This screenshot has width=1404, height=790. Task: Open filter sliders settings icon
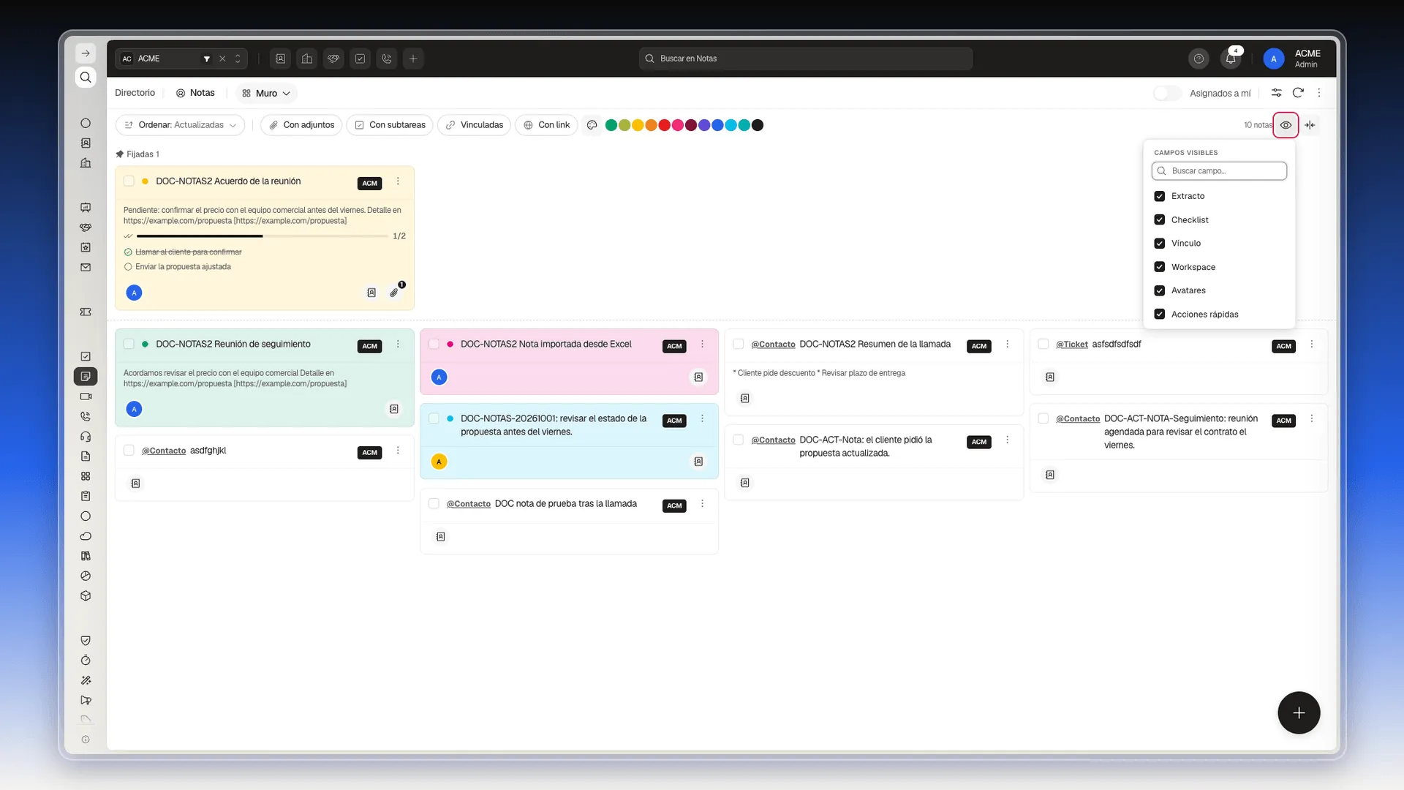1276,93
